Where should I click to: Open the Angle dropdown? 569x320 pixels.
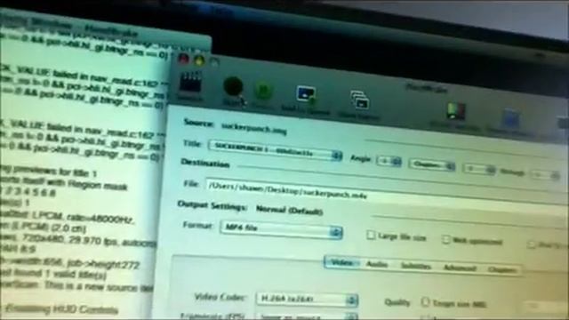(x=389, y=161)
